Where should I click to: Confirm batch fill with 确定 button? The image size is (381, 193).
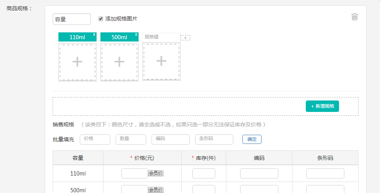[x=252, y=139]
